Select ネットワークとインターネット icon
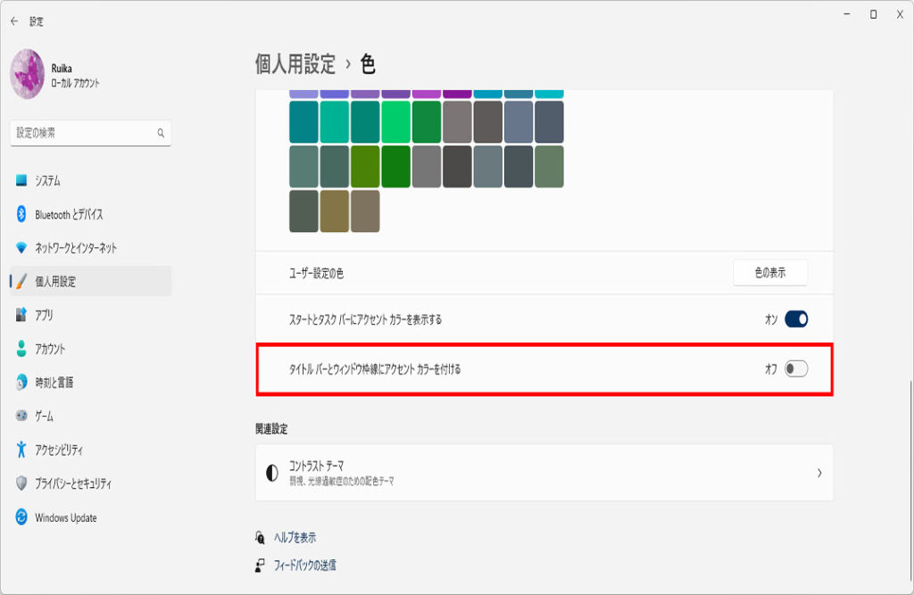The width and height of the screenshot is (914, 595). (x=22, y=248)
